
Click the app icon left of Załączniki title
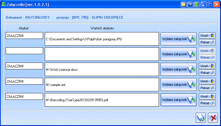[x=4, y=5]
